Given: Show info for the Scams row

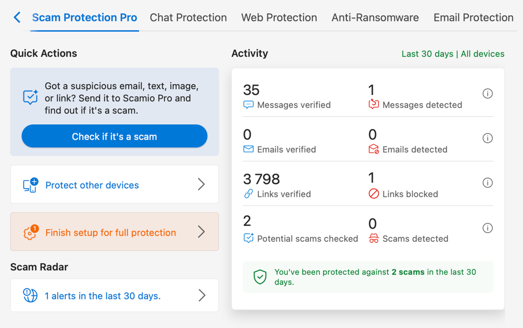Looking at the screenshot, I should point(488,228).
